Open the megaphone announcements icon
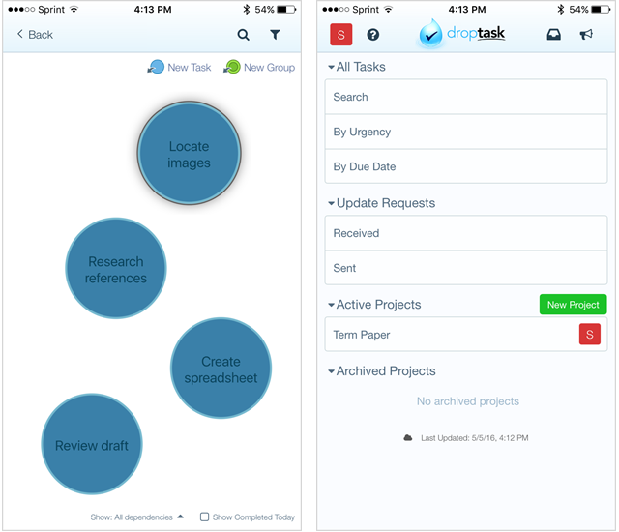619x532 pixels. tap(586, 34)
